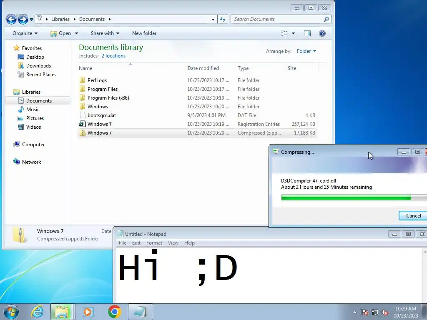Change your view icon
Image resolution: width=427 pixels, height=320 pixels.
click(284, 33)
